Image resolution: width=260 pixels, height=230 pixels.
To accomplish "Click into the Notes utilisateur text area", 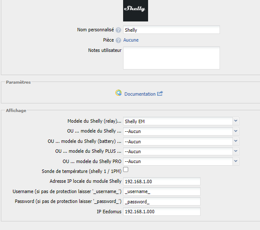I will pyautogui.click(x=171, y=58).
